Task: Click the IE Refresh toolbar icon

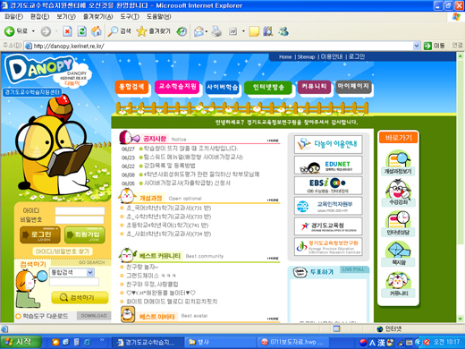Action: (82, 31)
